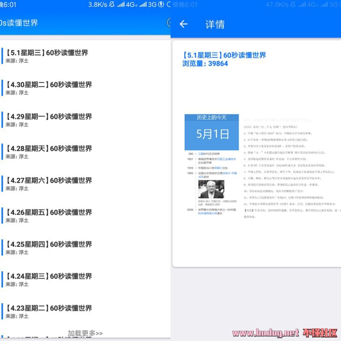Open the 【4.28星期天】60秒读懂世界 list entry

pos(85,152)
